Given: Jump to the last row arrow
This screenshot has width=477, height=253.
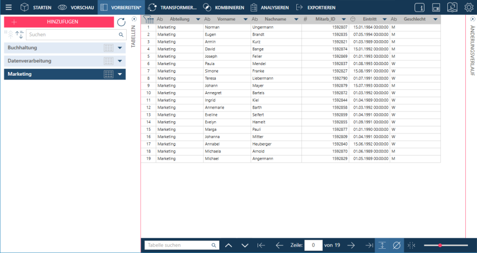Looking at the screenshot, I should (x=369, y=245).
